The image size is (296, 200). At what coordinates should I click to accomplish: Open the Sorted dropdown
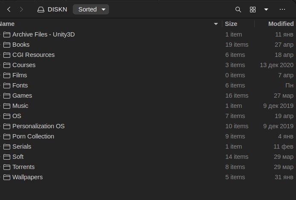tap(91, 9)
